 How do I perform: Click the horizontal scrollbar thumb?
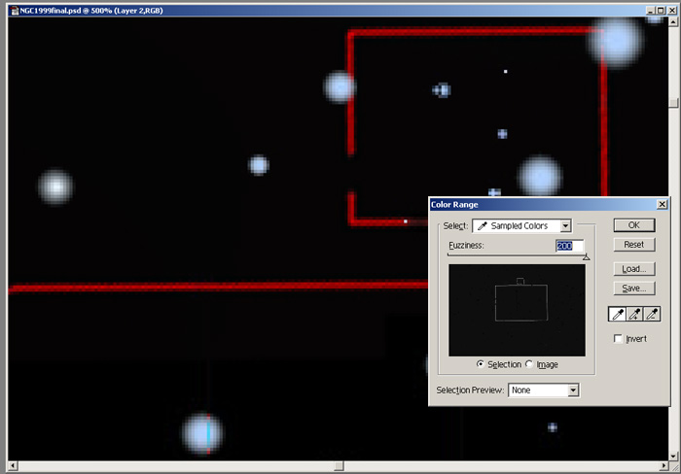340,466
